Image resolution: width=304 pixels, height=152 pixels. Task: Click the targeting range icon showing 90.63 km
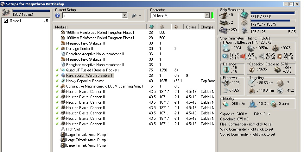coord(252,83)
